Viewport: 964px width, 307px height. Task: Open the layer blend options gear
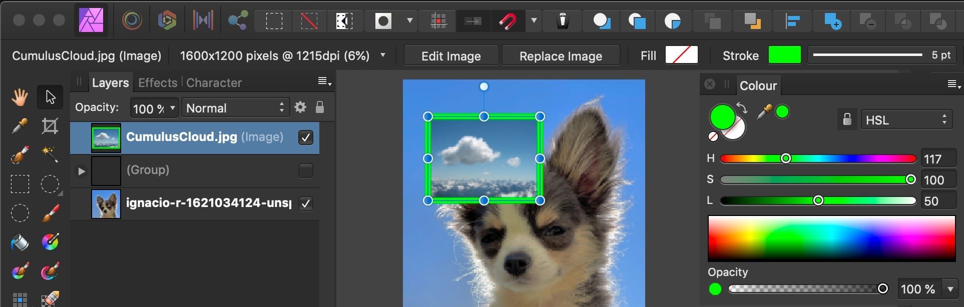[x=300, y=107]
